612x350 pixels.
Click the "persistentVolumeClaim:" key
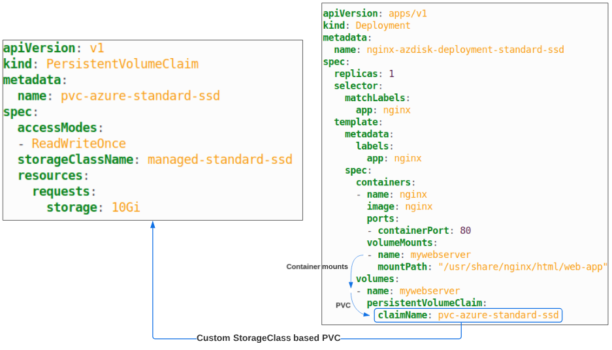tap(425, 303)
